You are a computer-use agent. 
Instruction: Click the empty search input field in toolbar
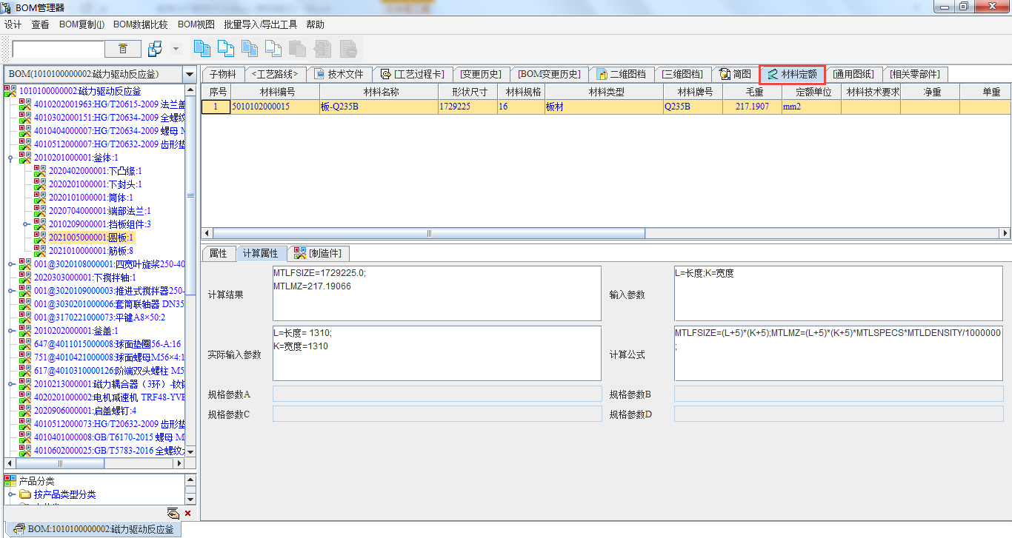[59, 49]
